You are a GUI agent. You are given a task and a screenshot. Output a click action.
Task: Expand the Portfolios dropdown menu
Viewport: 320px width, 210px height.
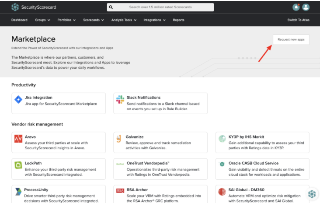coord(66,20)
